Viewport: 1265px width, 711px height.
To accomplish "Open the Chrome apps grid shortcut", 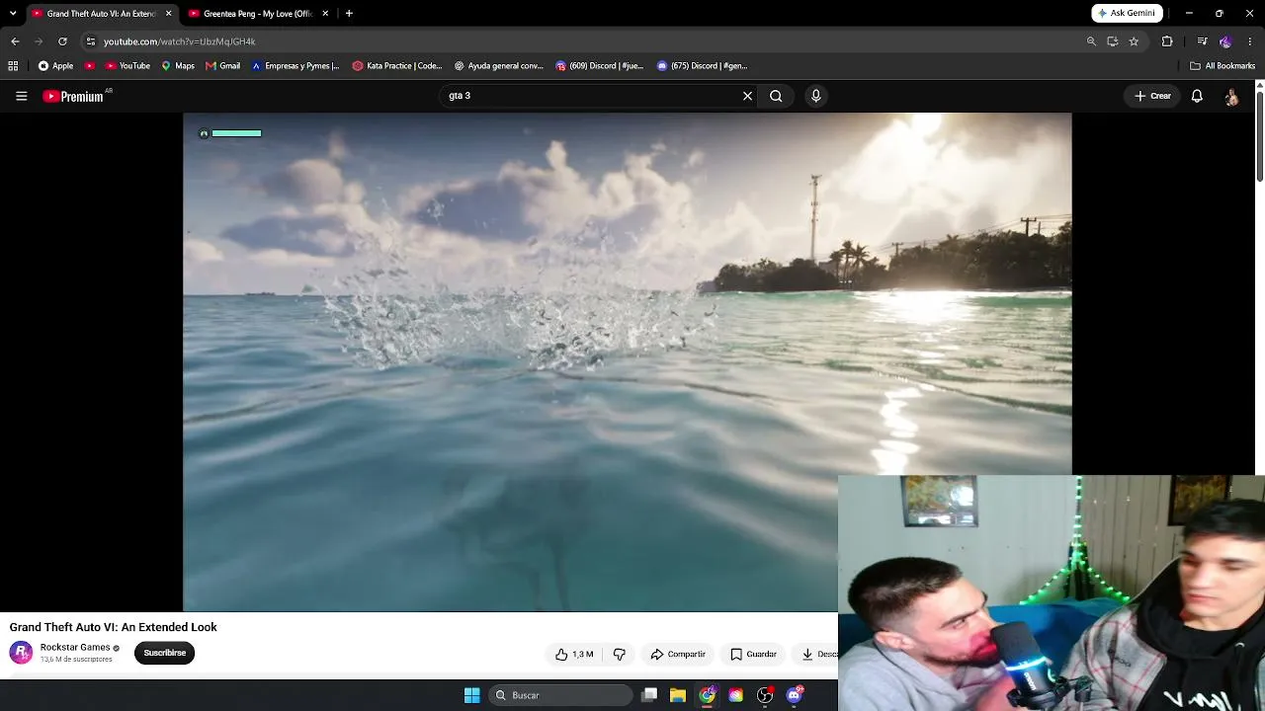I will coord(13,66).
